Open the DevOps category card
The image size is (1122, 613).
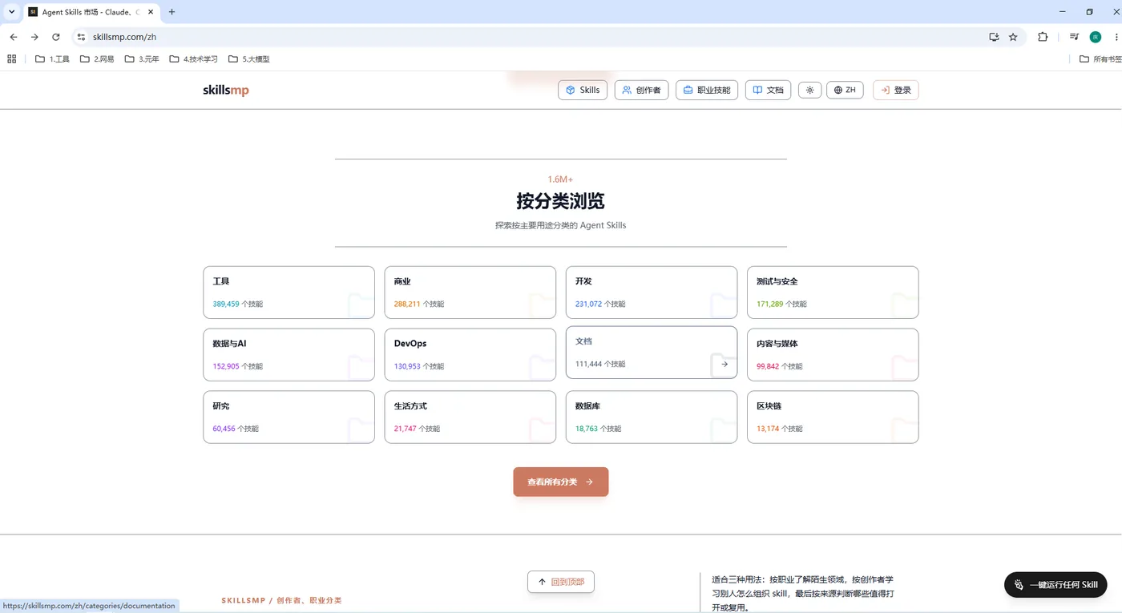coord(470,355)
